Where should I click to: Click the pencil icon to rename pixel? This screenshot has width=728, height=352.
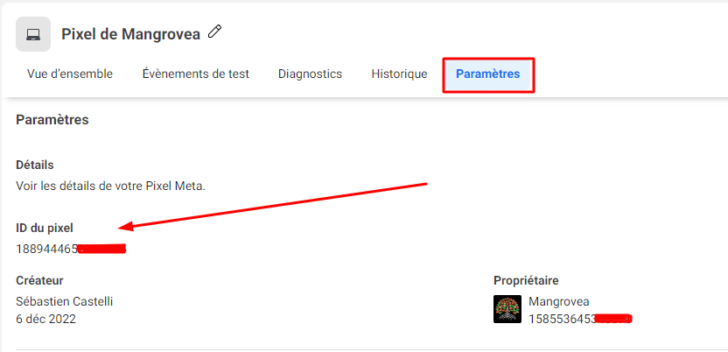pyautogui.click(x=214, y=32)
